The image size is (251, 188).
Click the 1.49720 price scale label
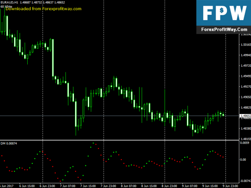tap(246, 66)
